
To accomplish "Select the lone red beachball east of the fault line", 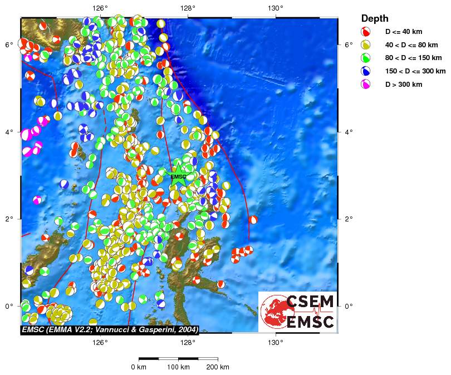I will coord(253,220).
